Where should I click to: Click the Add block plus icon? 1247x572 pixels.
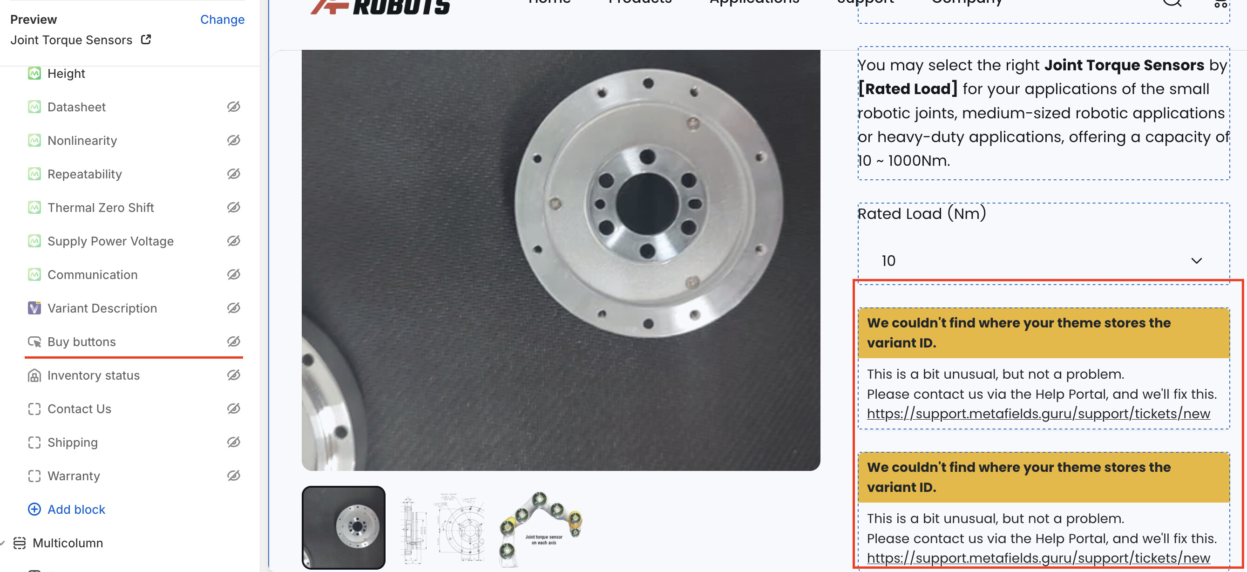click(34, 510)
